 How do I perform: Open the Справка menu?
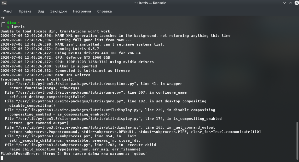point(104,11)
